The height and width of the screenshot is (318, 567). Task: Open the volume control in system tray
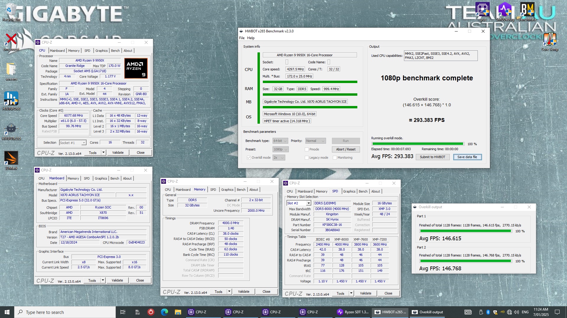click(x=517, y=312)
